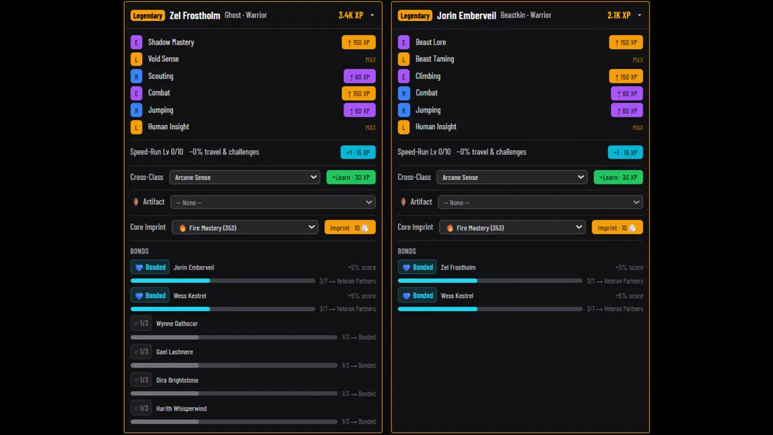
Task: Upgrade Zel's Combat for 150 XP
Action: pyautogui.click(x=359, y=93)
